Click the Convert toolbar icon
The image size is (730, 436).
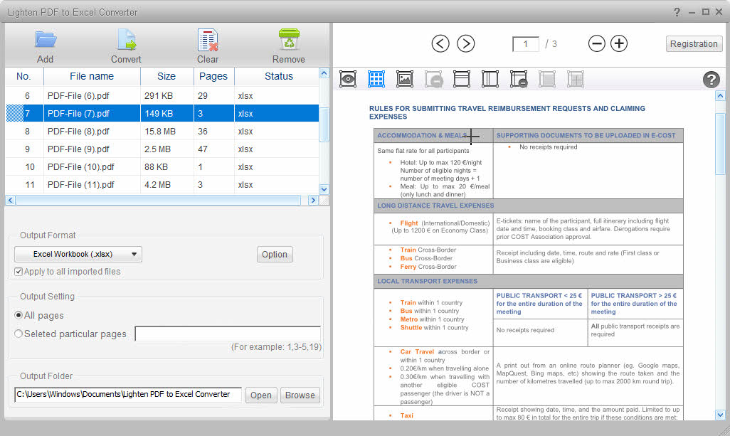125,39
